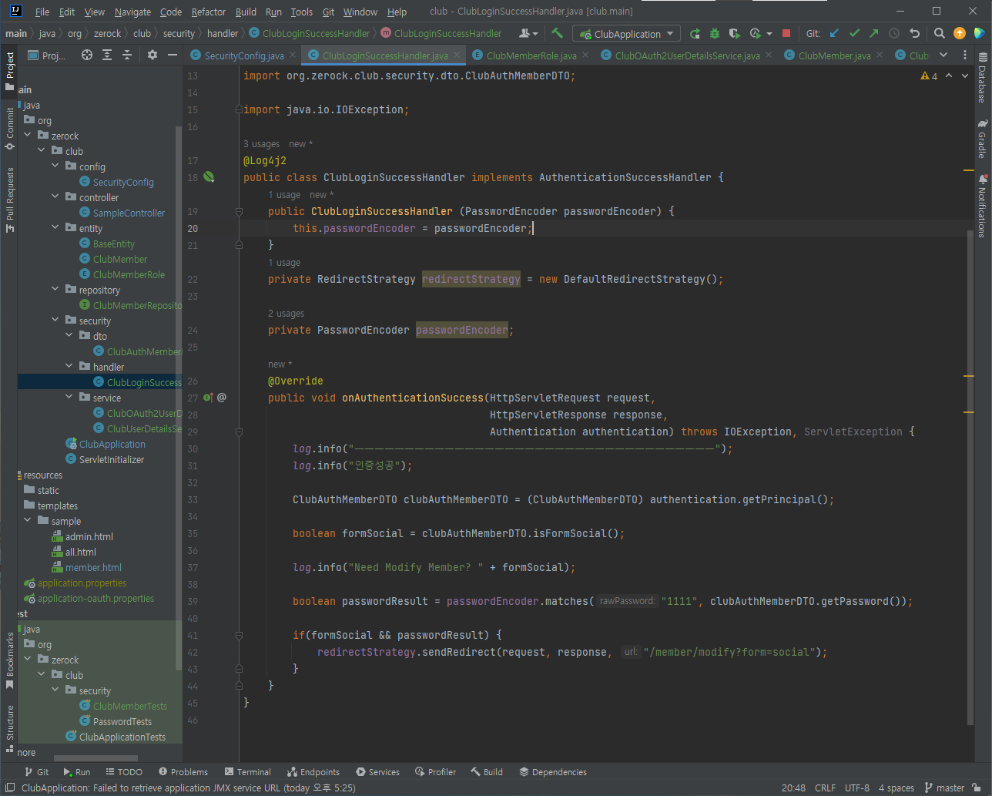Switch to ClubMemberRole.java tab
The width and height of the screenshot is (992, 796).
[531, 55]
